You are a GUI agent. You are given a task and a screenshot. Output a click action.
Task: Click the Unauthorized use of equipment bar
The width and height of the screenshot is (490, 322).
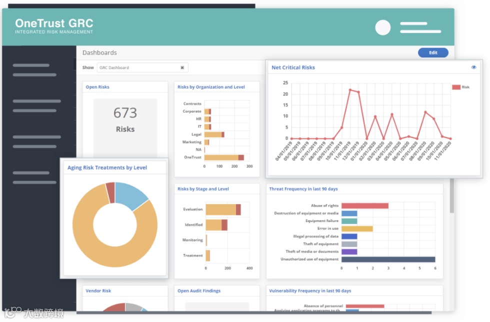(x=388, y=259)
